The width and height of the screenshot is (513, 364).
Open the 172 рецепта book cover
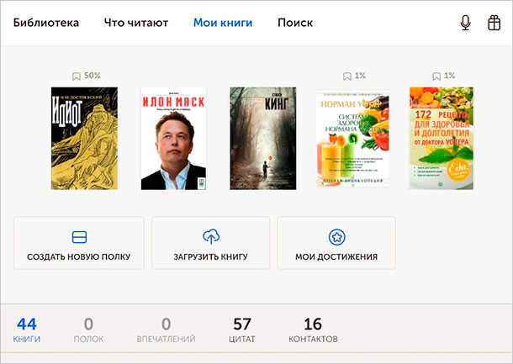442,139
